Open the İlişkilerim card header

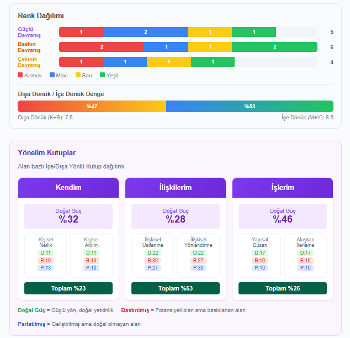[x=176, y=188]
